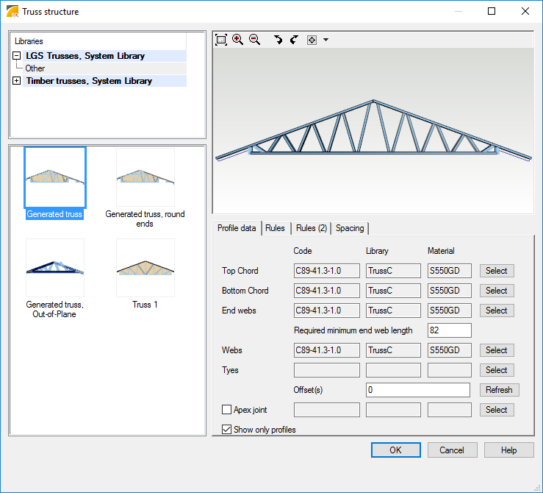Choose the Generated truss, round ends thumbnail
Image resolution: width=543 pixels, height=493 pixels.
point(145,177)
